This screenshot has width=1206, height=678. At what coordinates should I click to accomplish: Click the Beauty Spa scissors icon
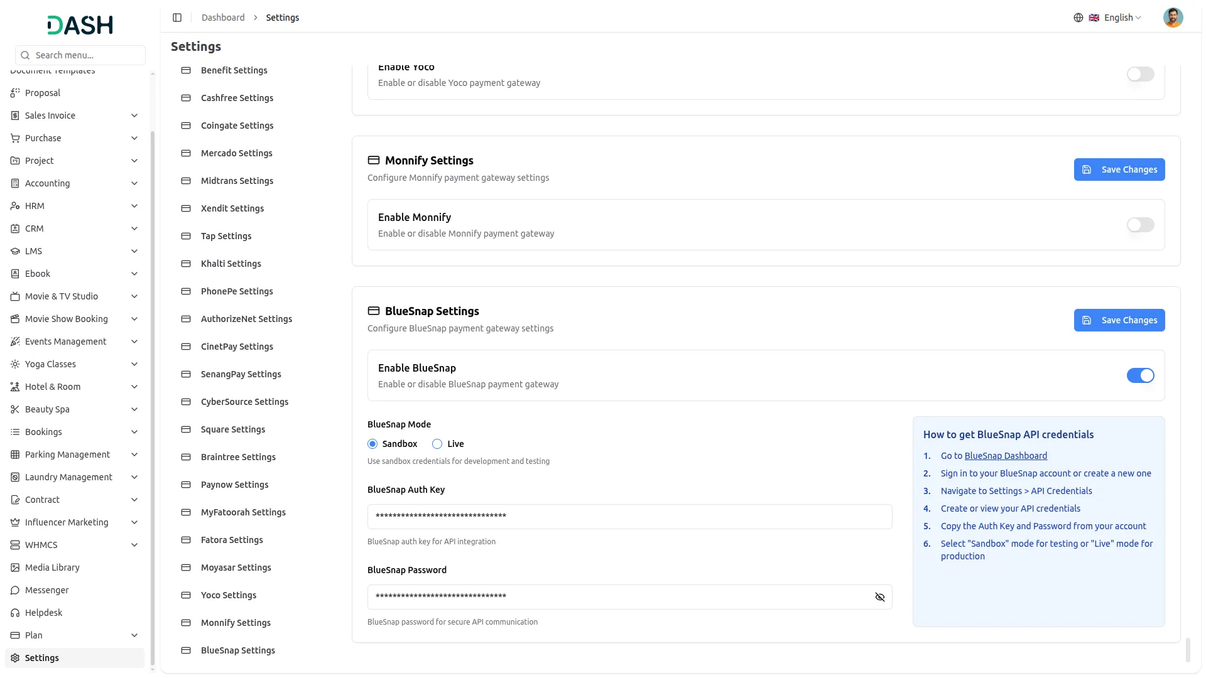pyautogui.click(x=15, y=409)
